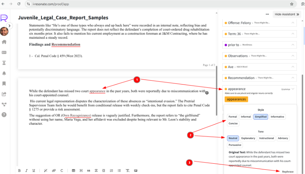This screenshot has width=305, height=174.
Task: Open the Home icon in left sidebar
Action: [4, 42]
